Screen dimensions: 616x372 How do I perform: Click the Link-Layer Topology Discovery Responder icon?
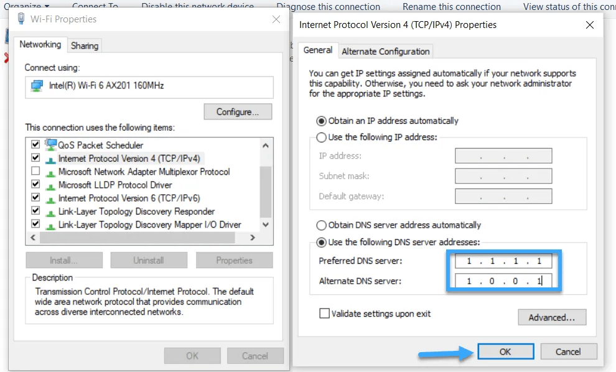pos(50,212)
